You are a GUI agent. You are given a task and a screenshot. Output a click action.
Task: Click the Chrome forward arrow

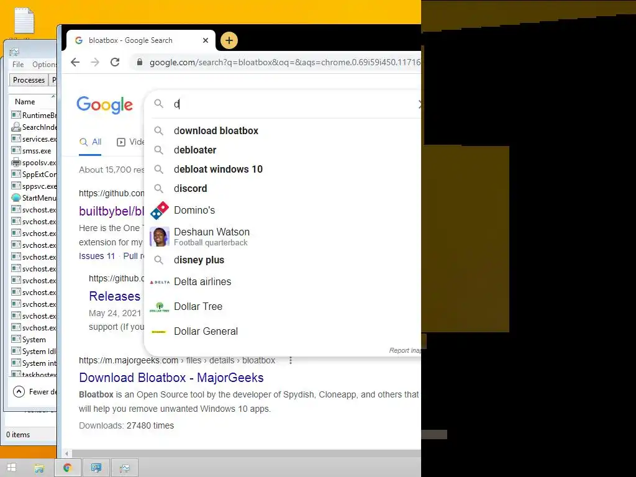(95, 62)
